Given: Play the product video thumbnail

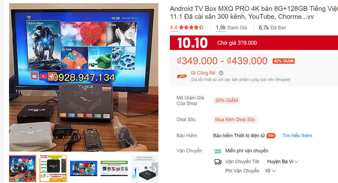Looking at the screenshot, I should click(x=23, y=168).
